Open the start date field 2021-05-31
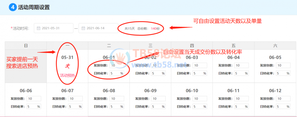Image resolution: width=297 pixels, height=117 pixels. pyautogui.click(x=54, y=28)
